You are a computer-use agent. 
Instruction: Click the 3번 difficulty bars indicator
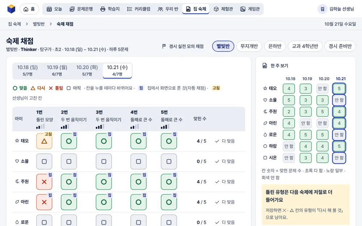click(x=100, y=126)
